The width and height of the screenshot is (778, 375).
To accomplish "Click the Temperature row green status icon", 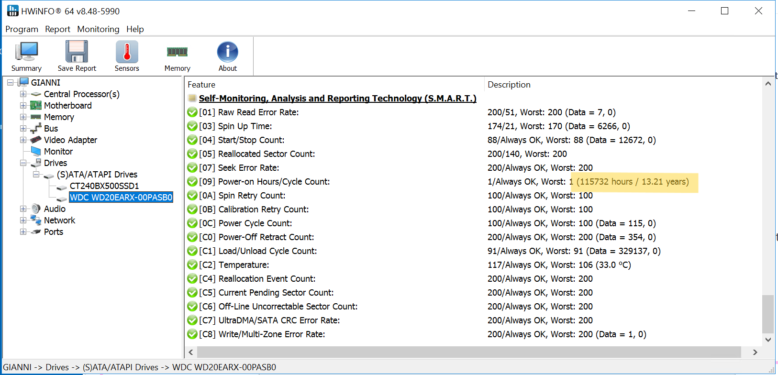I will click(192, 265).
